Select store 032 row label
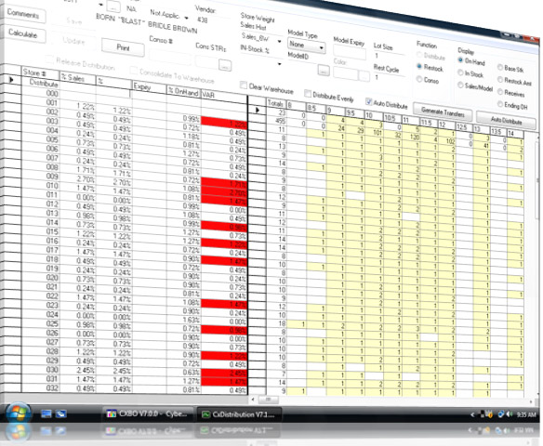This screenshot has width=543, height=446. pyautogui.click(x=52, y=387)
